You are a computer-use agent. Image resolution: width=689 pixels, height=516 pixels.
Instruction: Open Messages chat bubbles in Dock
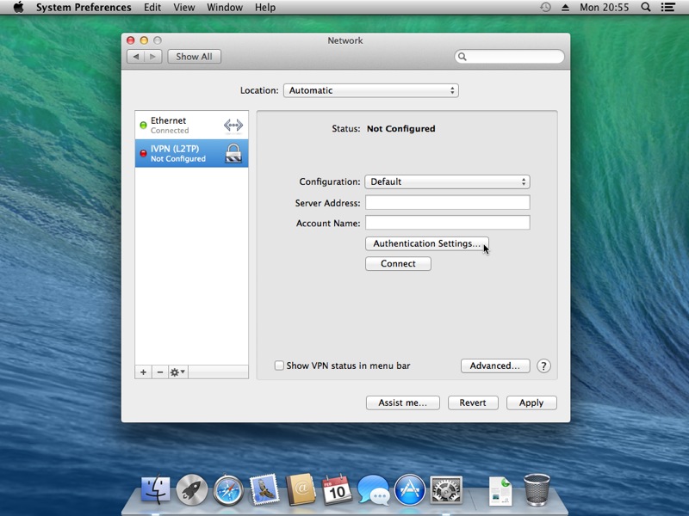click(374, 490)
